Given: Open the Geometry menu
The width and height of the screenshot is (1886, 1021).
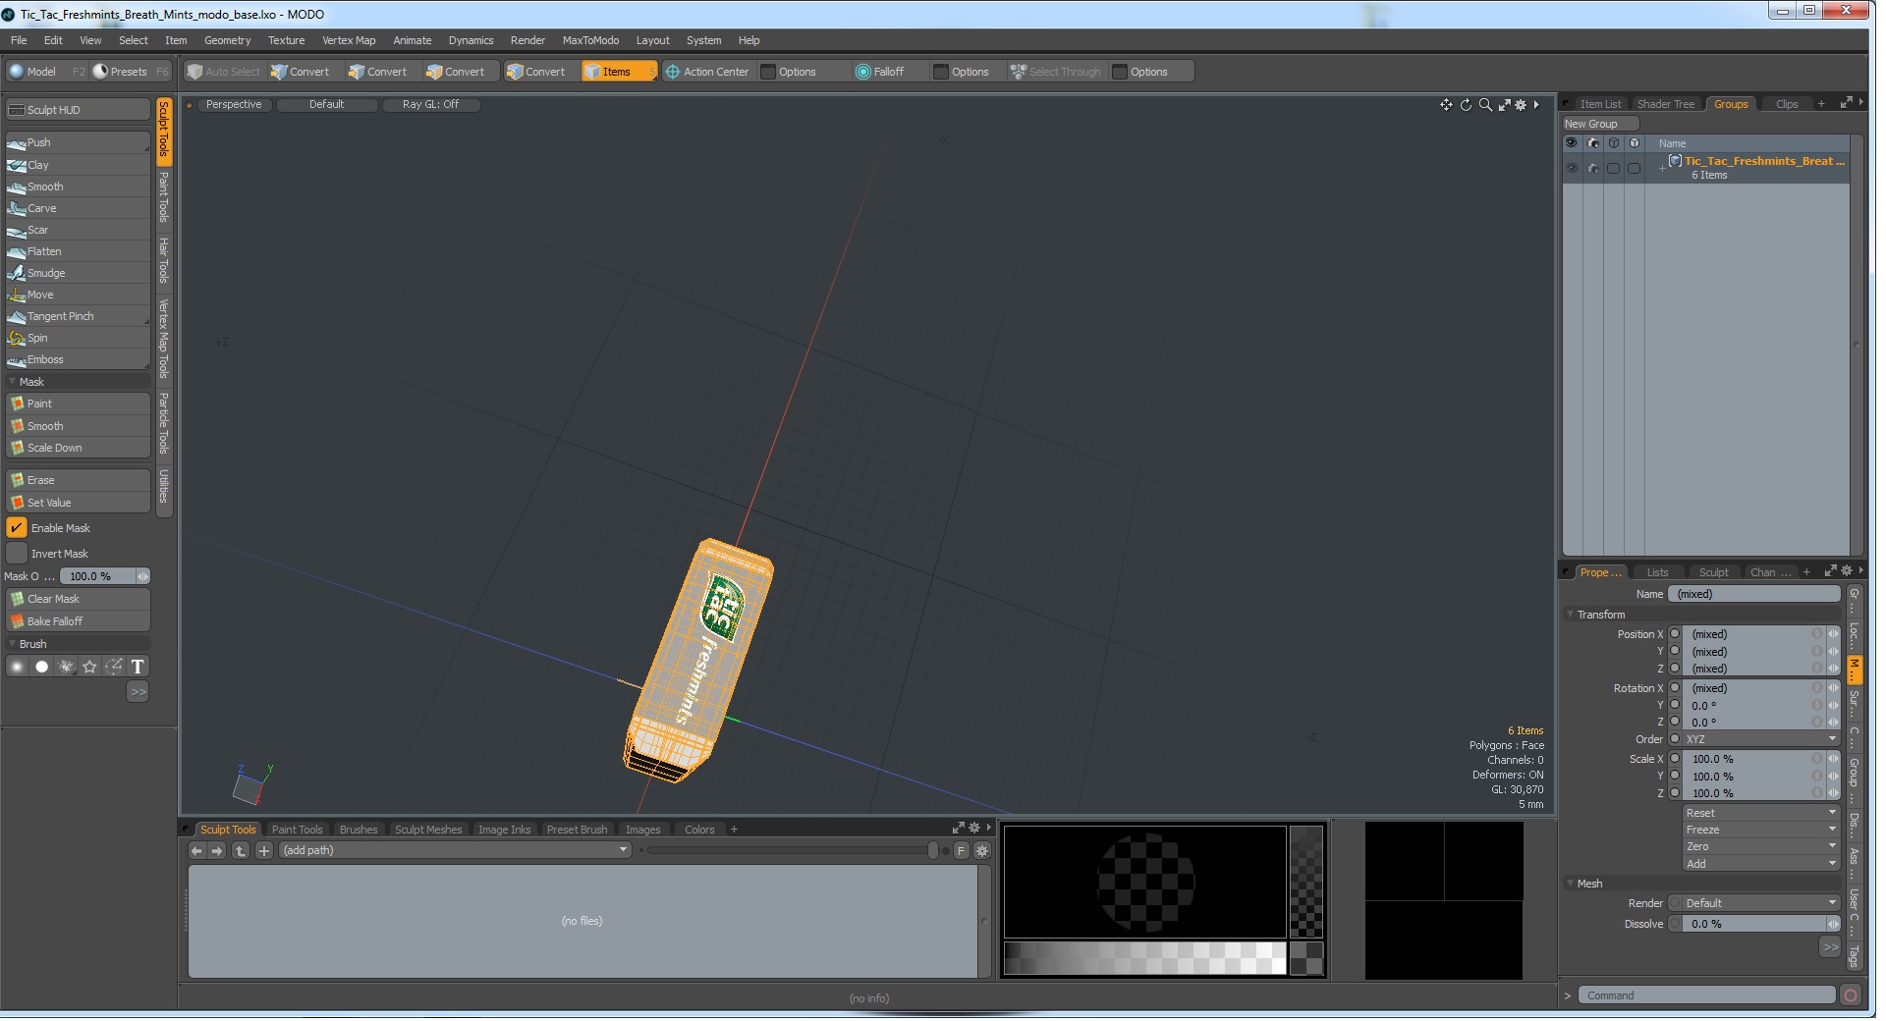Looking at the screenshot, I should tap(227, 40).
